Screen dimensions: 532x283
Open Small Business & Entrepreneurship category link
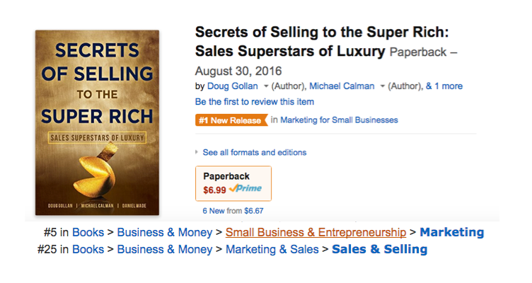click(x=316, y=232)
